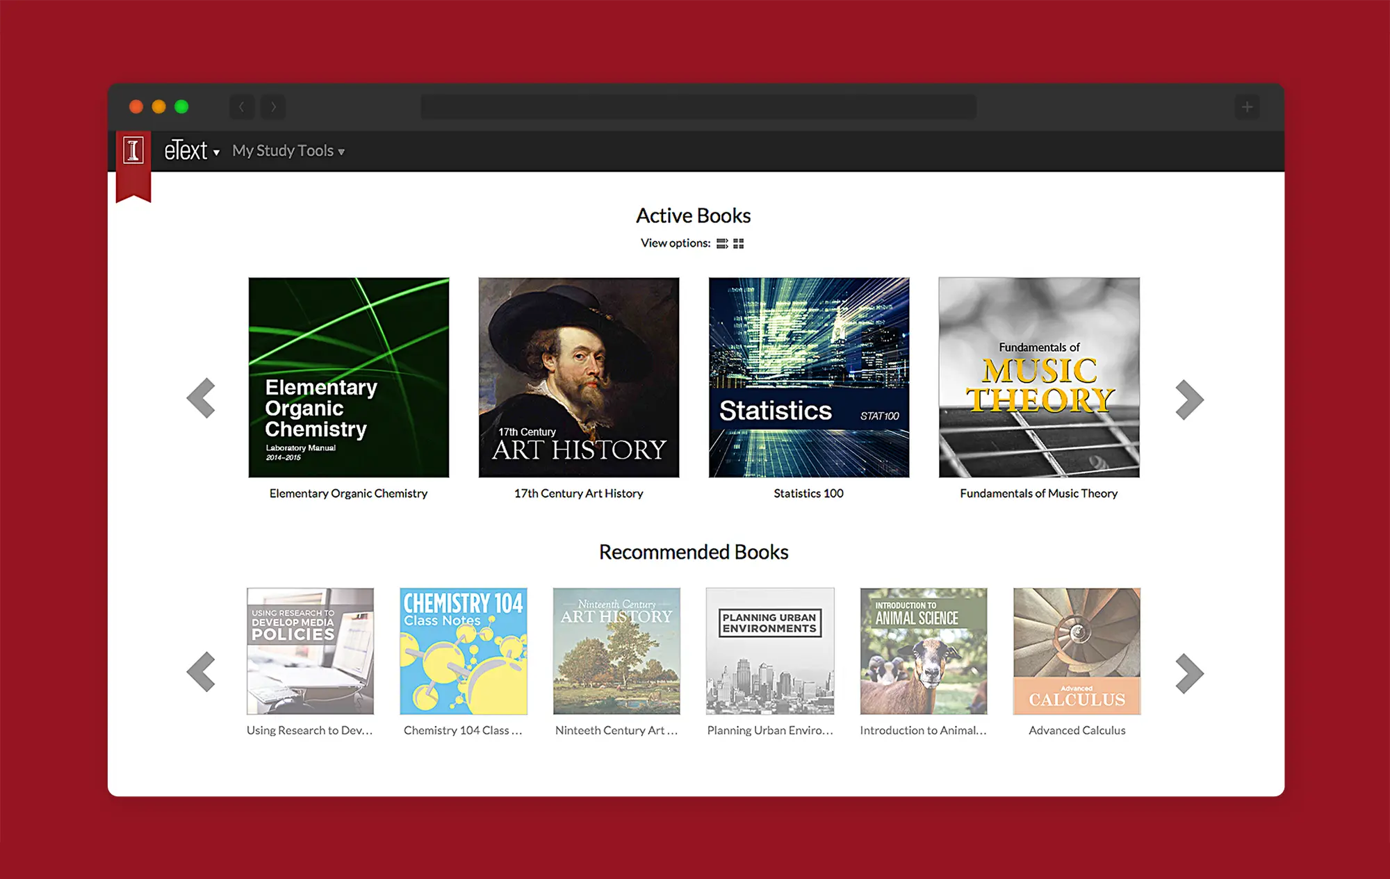Open Introduction to Animal Science cover
This screenshot has width=1390, height=879.
click(x=924, y=651)
